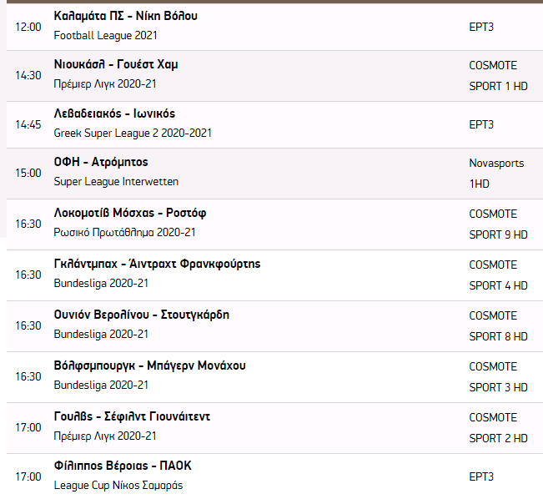This screenshot has height=499, width=543.
Task: Click the Νιούκασλ - Γουέστ Χαμ match title
Action: point(115,64)
